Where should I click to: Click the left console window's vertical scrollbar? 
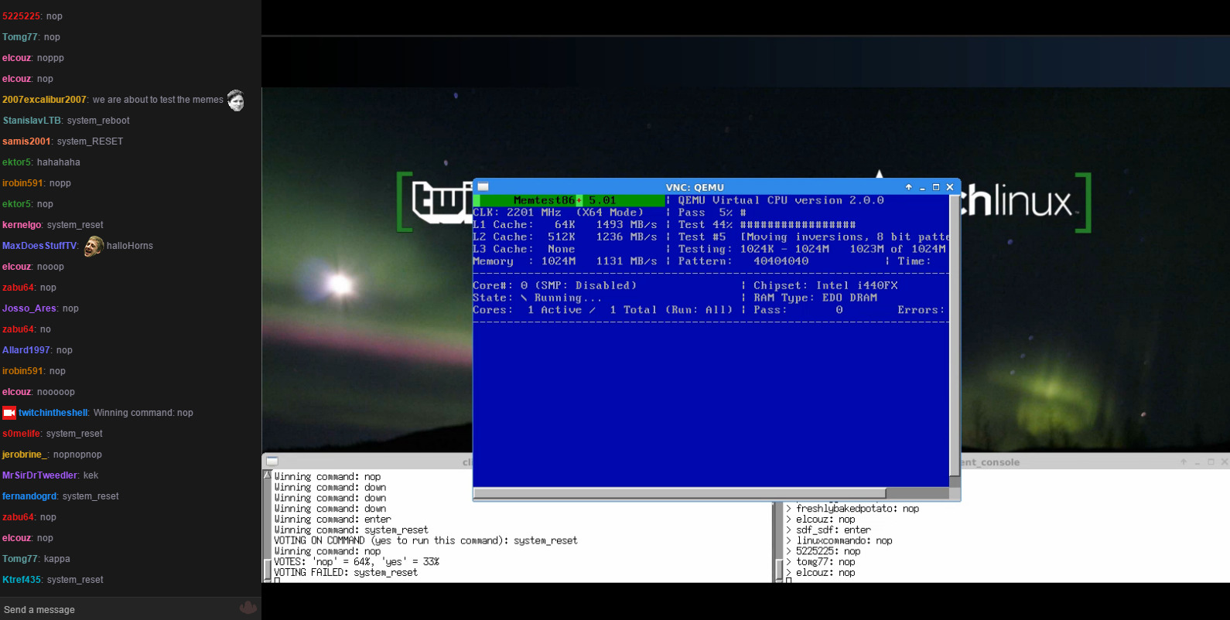pyautogui.click(x=268, y=526)
